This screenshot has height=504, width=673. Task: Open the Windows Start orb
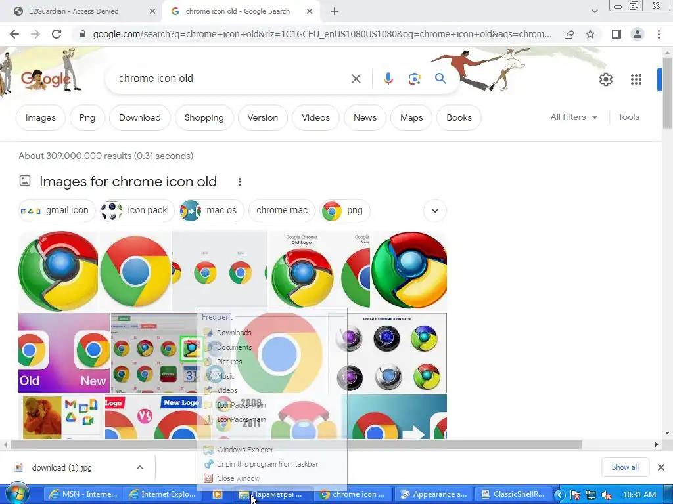(17, 494)
